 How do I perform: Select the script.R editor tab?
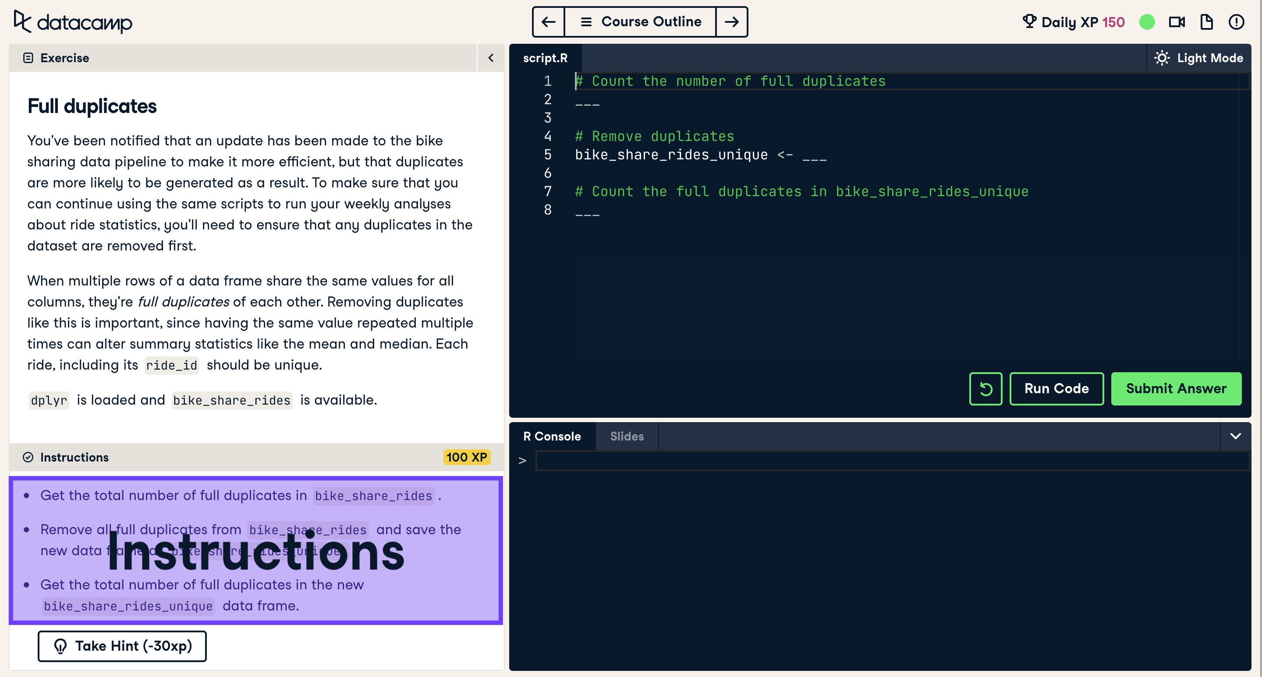tap(545, 58)
